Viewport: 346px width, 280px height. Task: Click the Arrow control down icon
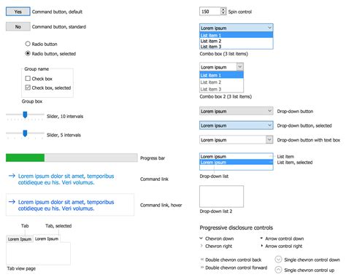pyautogui.click(x=261, y=238)
